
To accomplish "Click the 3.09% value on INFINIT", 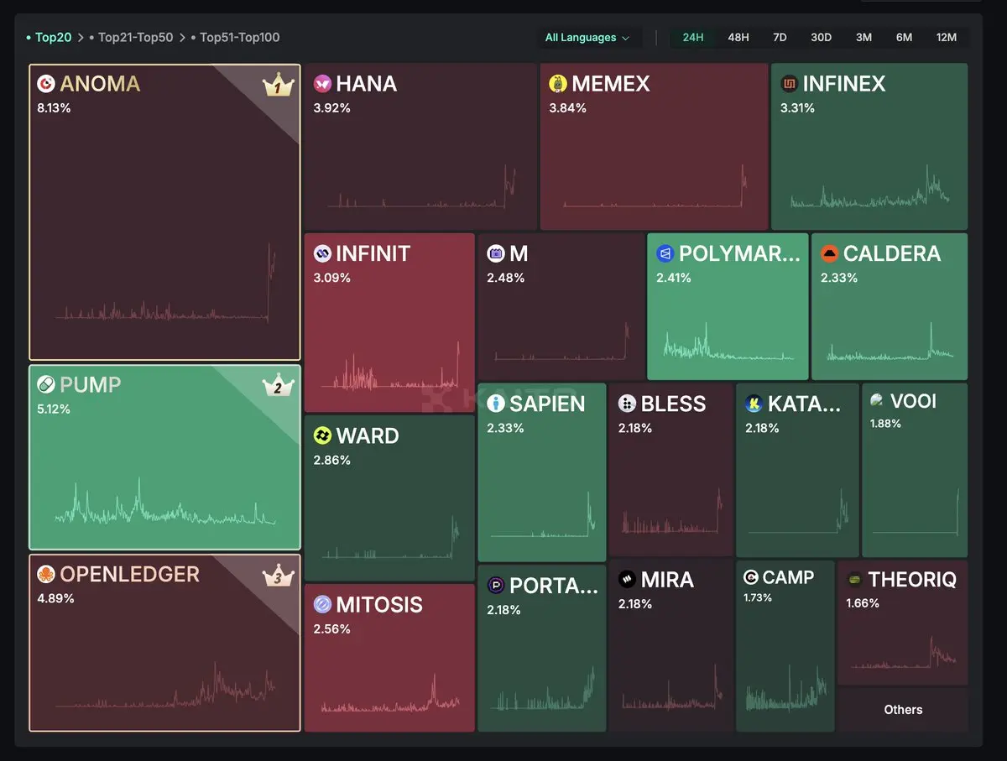I will point(331,278).
